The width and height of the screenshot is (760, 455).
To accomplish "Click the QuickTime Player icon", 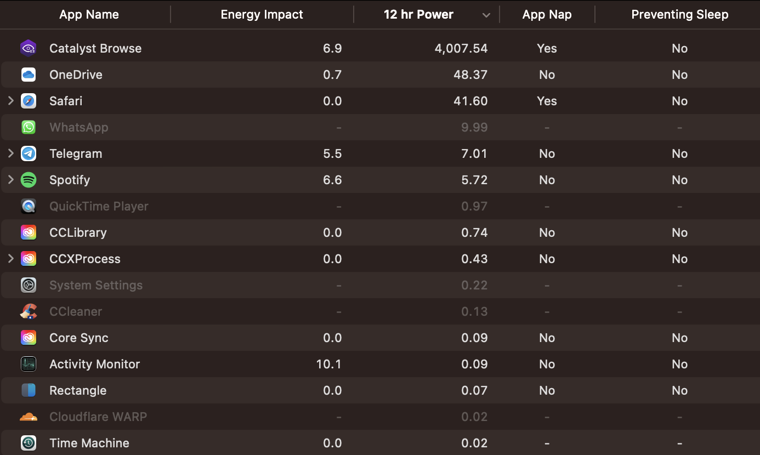I will [29, 206].
